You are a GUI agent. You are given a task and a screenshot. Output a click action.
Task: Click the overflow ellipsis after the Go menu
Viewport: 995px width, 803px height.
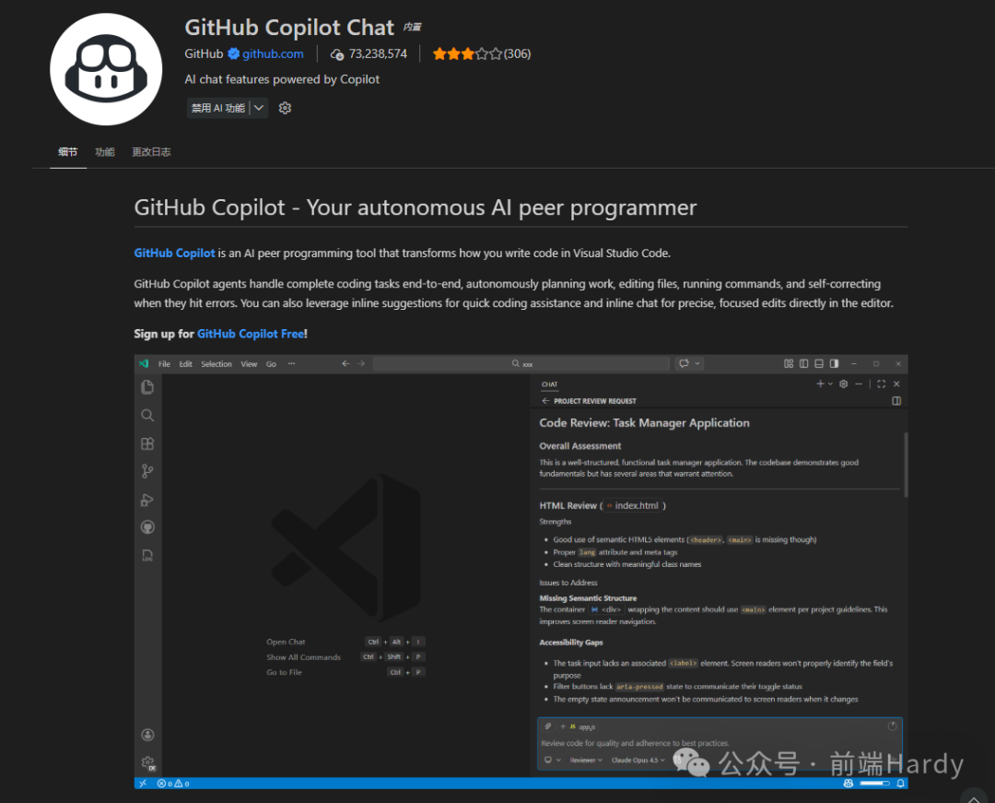[291, 364]
